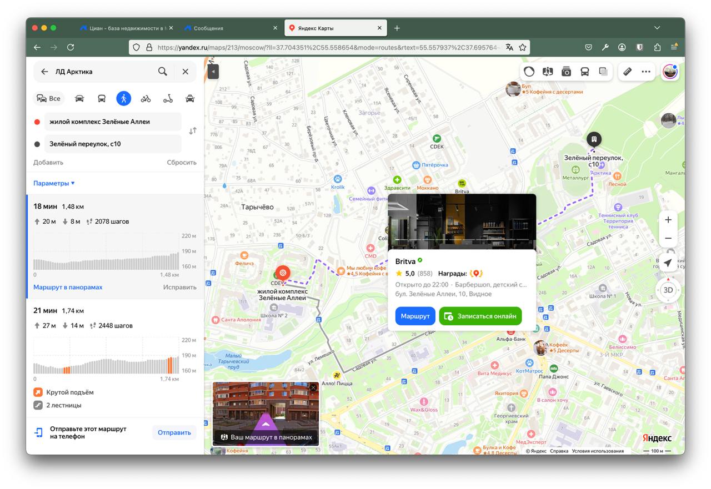The image size is (711, 489).
Task: Switch to the Циан browser tab
Action: click(127, 28)
